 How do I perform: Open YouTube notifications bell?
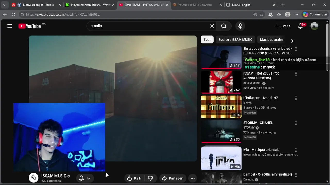pos(301,26)
